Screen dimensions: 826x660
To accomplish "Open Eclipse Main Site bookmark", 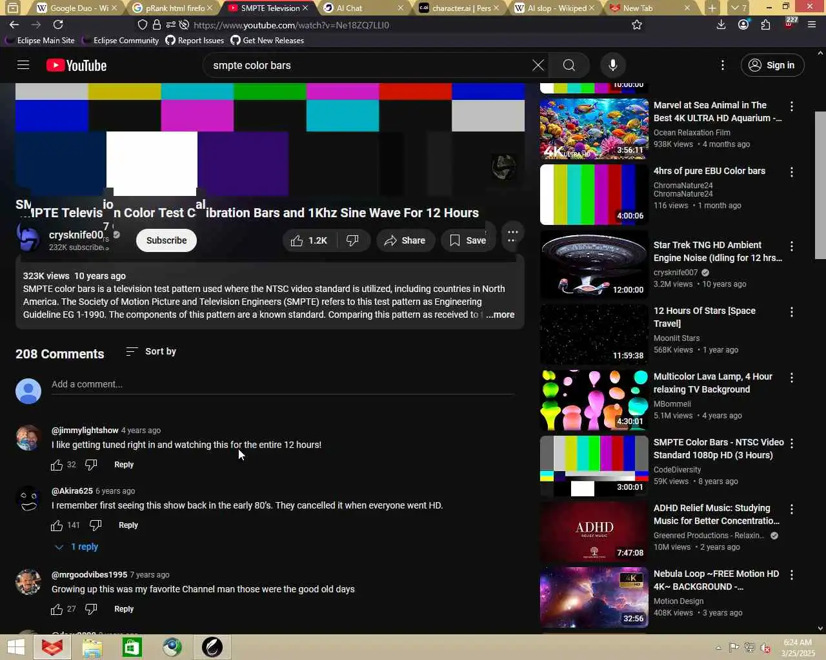I will tap(40, 40).
